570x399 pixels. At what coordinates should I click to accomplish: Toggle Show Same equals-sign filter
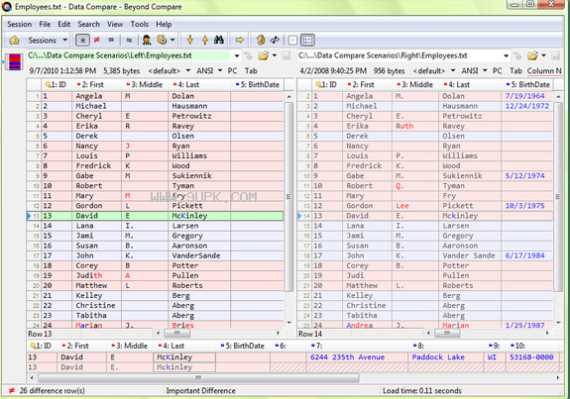point(111,40)
